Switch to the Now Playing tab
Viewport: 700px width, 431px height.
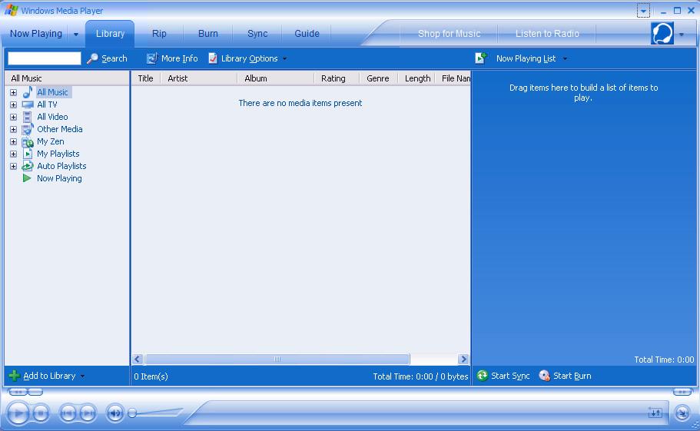point(35,34)
